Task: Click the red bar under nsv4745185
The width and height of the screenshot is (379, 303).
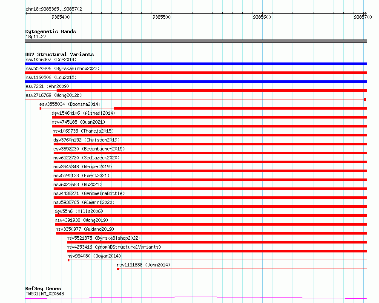Action: point(210,126)
